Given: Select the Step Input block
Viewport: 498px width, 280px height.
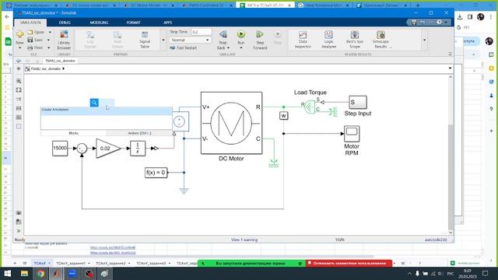Looking at the screenshot, I should 358,102.
